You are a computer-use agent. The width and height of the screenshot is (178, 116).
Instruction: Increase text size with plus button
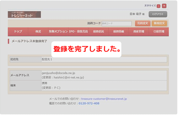(x=164, y=6)
